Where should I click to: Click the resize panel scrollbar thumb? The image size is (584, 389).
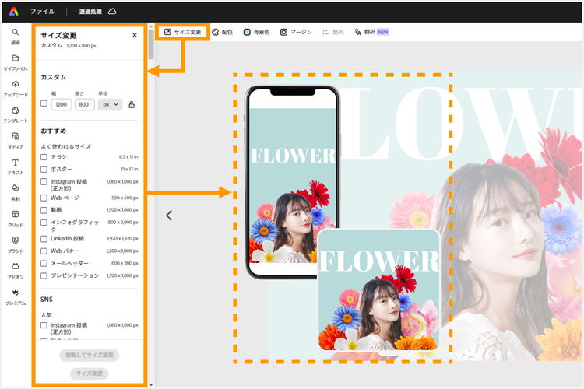coord(151,44)
